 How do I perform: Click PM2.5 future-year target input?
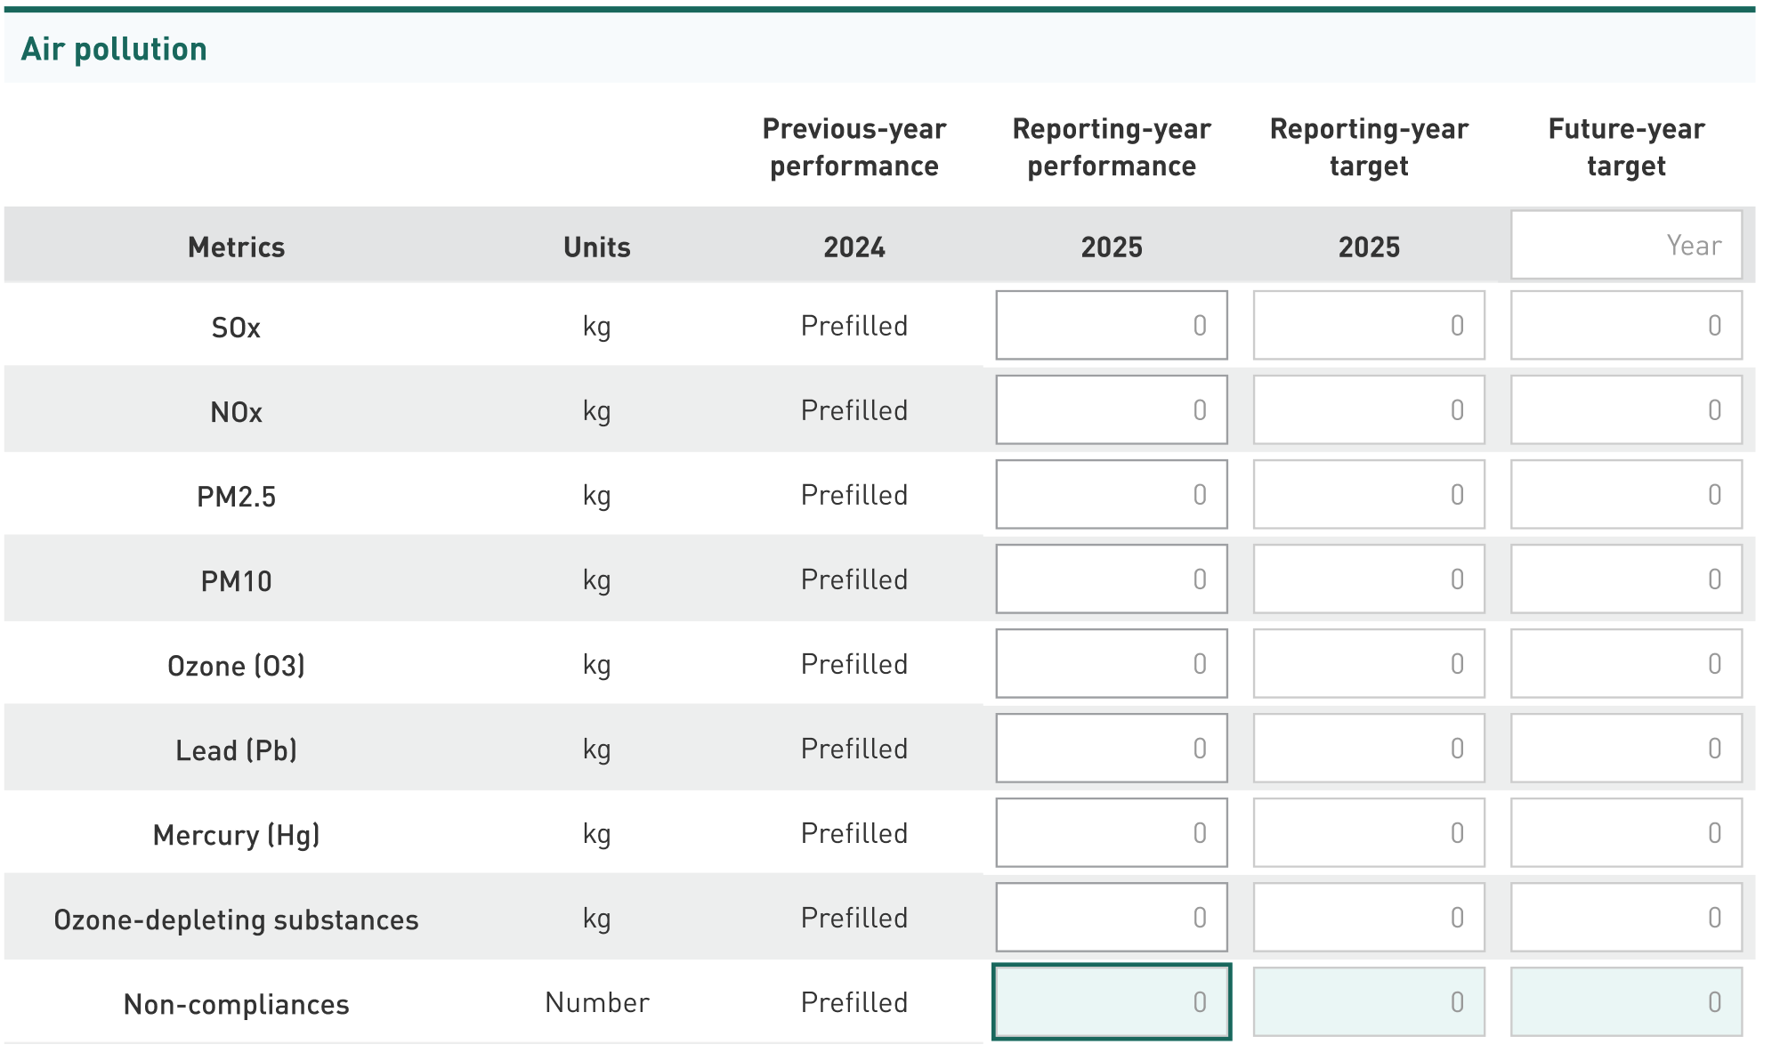(1626, 494)
